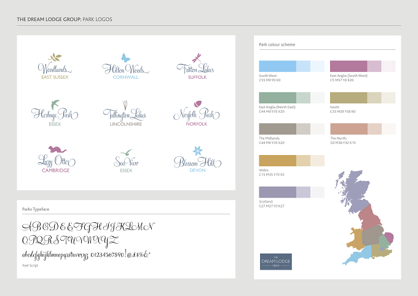
Task: Select the purple Scotland region on the map
Action: click(x=355, y=191)
